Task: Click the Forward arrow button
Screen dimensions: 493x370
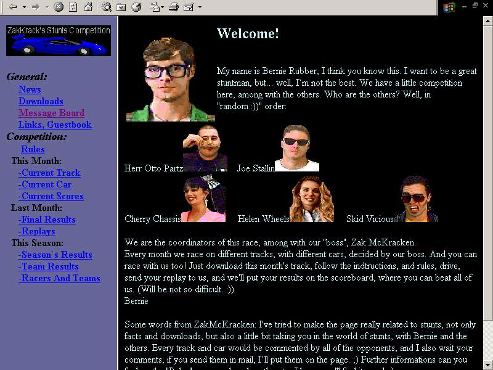Action: pos(35,7)
